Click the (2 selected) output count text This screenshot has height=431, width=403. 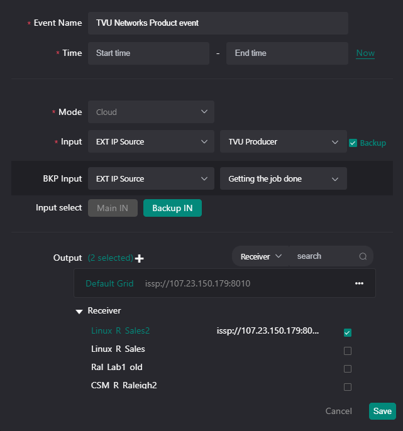(x=110, y=258)
